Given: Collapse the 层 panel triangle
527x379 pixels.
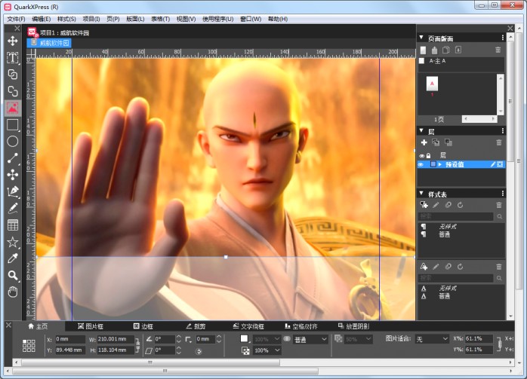Looking at the screenshot, I should pos(421,130).
